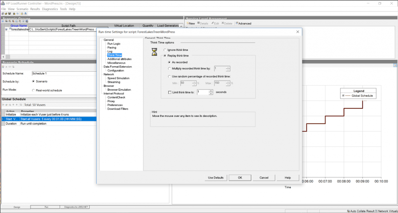Click the Open scenario folder icon
Viewport: 398px width, 213px height.
tap(6, 14)
